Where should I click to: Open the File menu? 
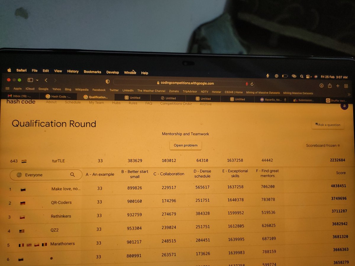coord(35,71)
